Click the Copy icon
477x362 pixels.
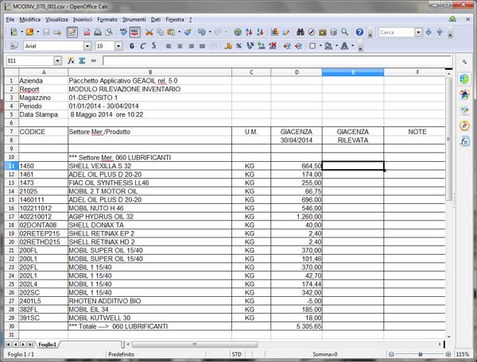[x=160, y=32]
